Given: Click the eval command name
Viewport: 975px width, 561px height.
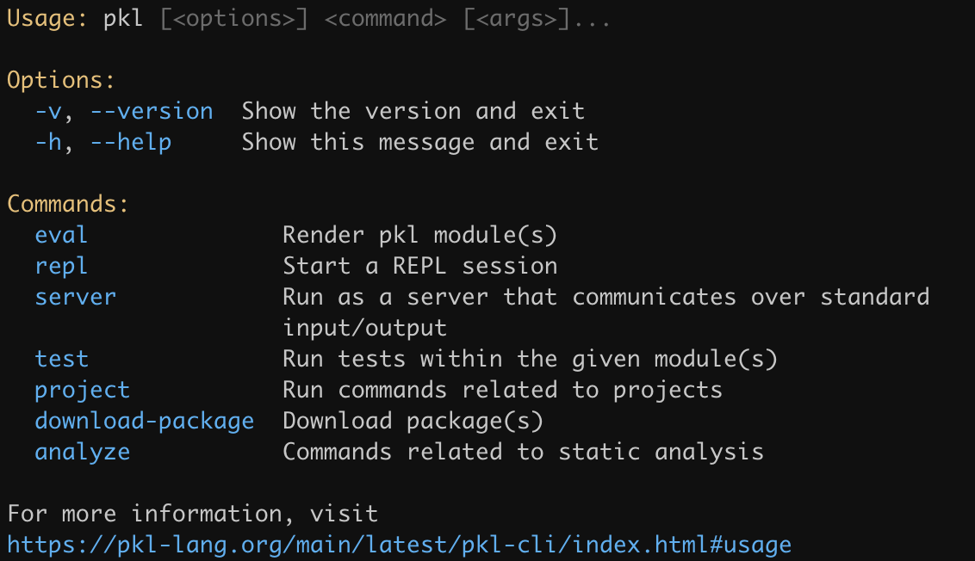Looking at the screenshot, I should coord(61,235).
